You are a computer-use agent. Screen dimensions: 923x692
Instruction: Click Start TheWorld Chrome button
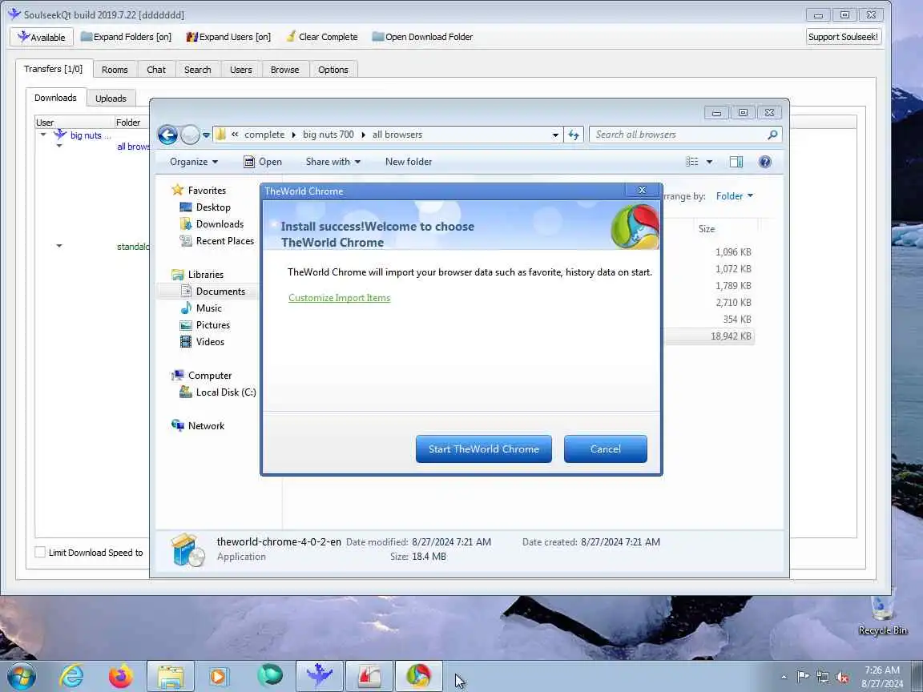pos(483,449)
